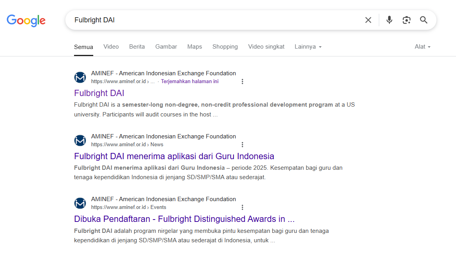Viewport: 456px width, 256px height.
Task: Click the Google logo
Action: pyautogui.click(x=26, y=20)
